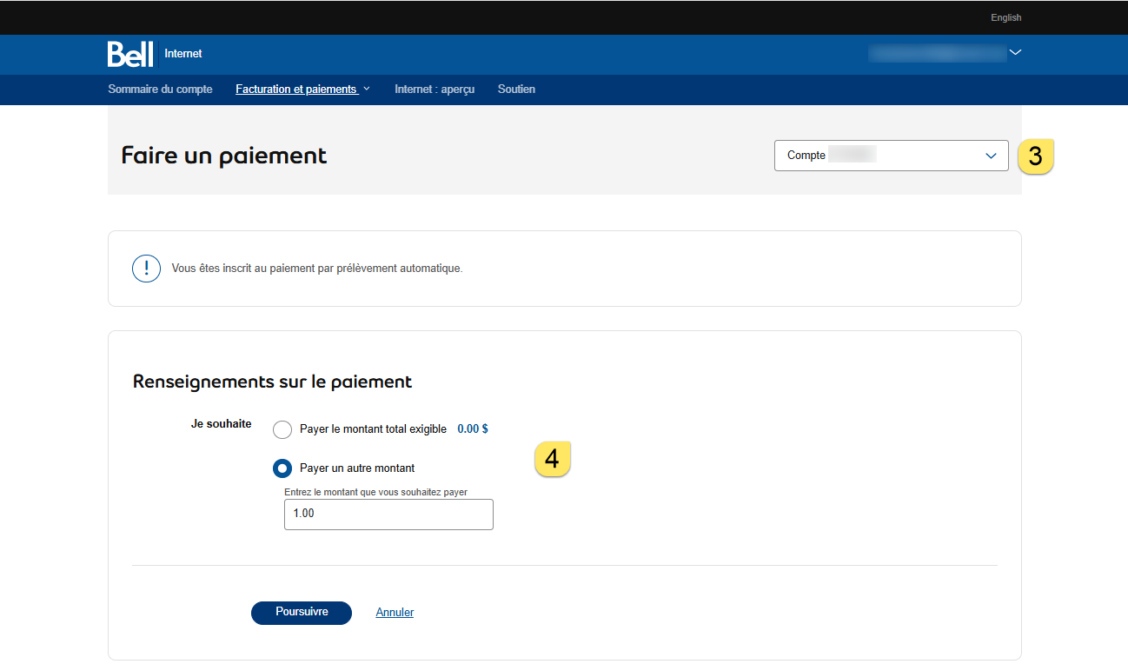The width and height of the screenshot is (1128, 664).
Task: Click the 0.00 $ amount due
Action: [473, 429]
